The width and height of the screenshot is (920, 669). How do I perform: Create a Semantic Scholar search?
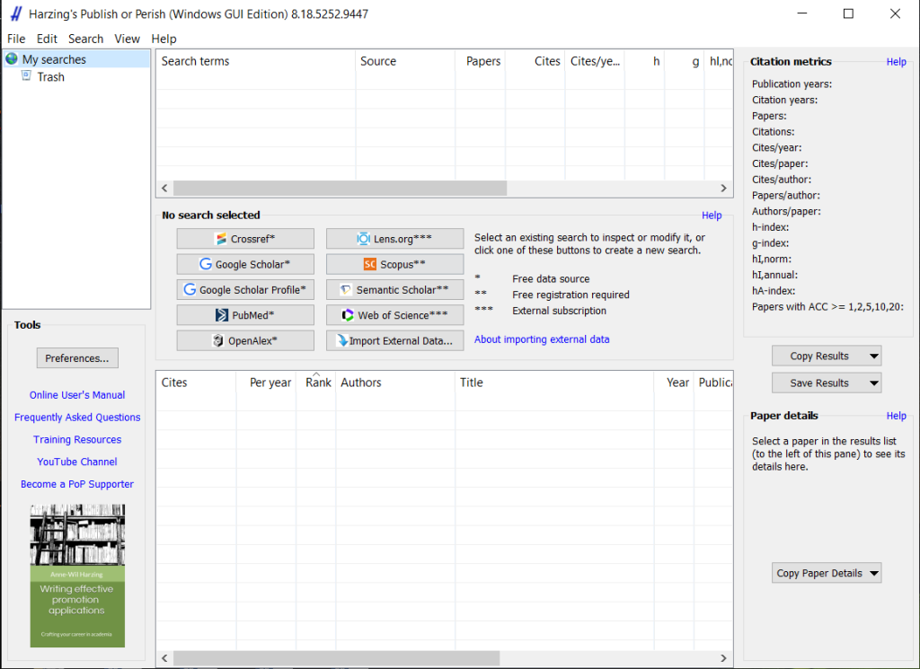click(x=394, y=290)
